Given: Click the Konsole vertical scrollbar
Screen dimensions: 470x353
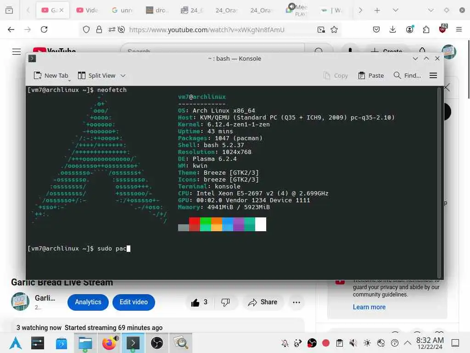Looking at the screenshot, I should [x=439, y=182].
